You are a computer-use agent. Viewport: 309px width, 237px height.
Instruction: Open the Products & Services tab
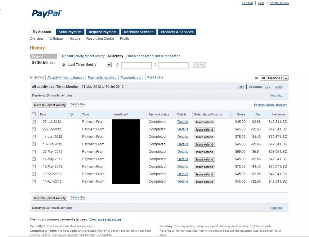[x=177, y=32]
